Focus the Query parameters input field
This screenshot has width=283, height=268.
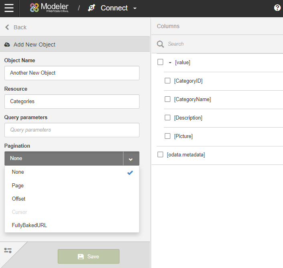coord(72,130)
